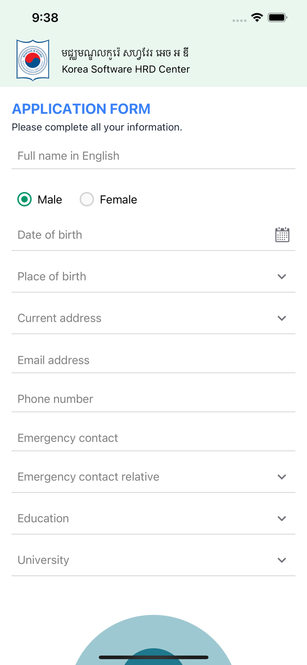The image size is (307, 665).
Task: Tap the Korea Software HRD Center title text
Action: coord(126,69)
